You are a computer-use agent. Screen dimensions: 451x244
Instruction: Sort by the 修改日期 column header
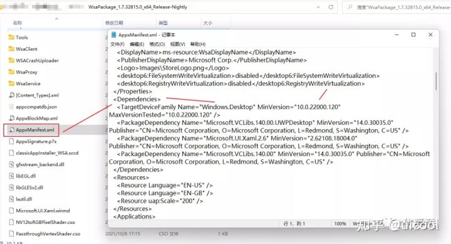pyautogui.click(x=114, y=23)
